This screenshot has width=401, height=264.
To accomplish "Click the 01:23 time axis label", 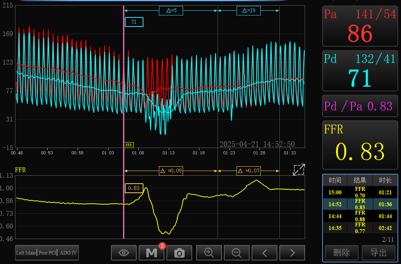I will 229,153.
